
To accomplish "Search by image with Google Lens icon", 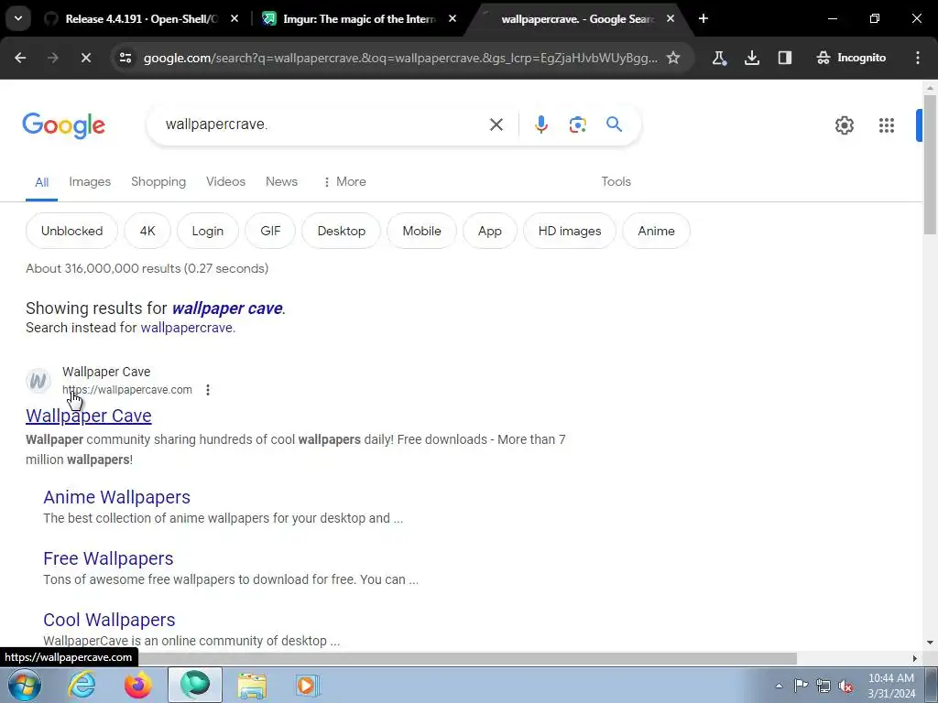I will (577, 124).
